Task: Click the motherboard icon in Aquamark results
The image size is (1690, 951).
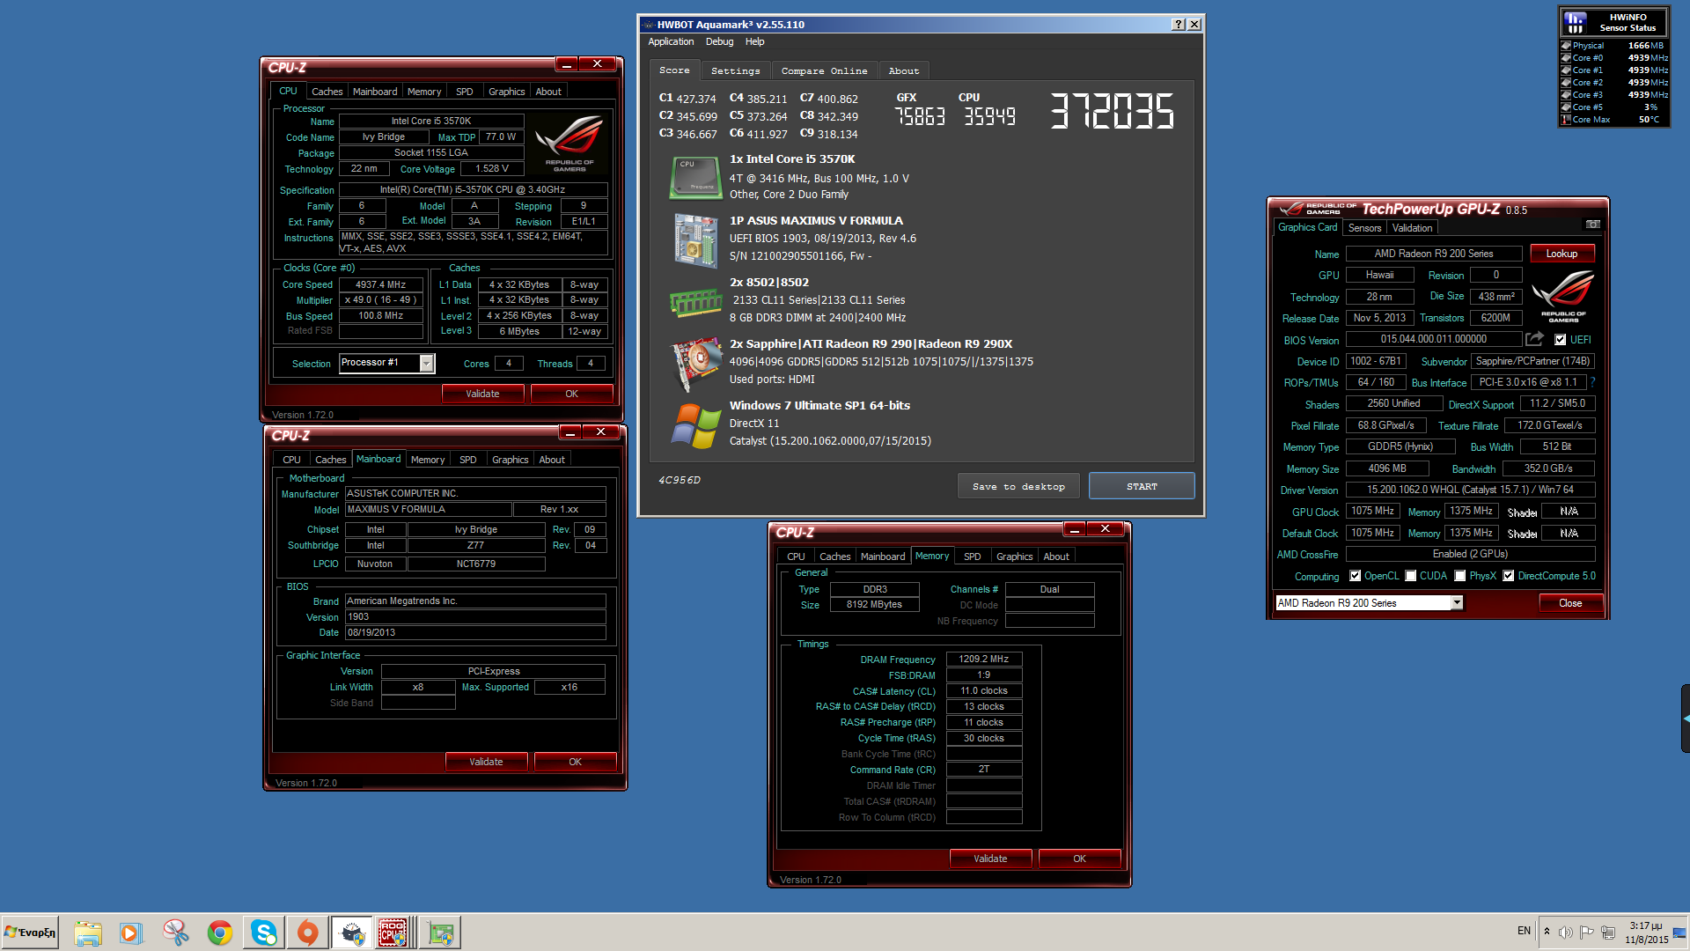Action: [696, 240]
